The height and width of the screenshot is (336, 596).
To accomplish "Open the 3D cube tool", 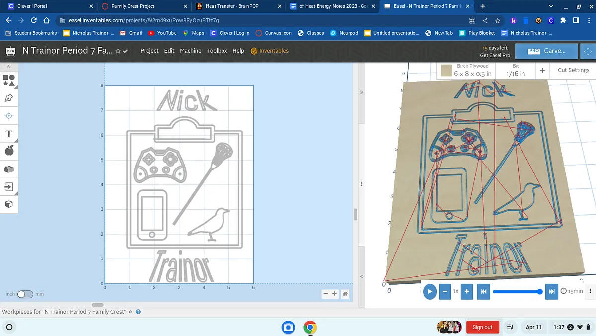I will [9, 204].
